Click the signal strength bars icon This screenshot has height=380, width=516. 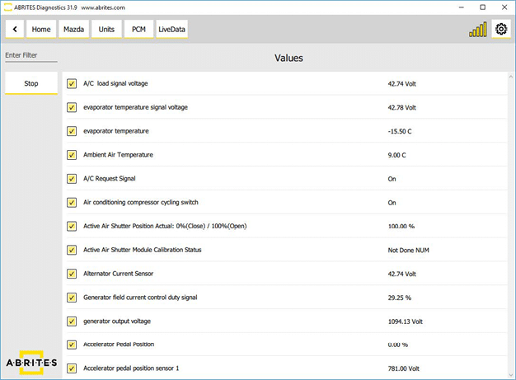click(477, 30)
